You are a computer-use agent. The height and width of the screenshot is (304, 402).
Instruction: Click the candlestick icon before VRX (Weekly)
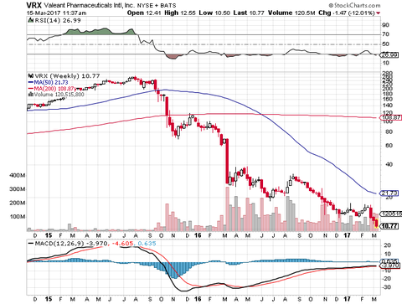point(30,75)
